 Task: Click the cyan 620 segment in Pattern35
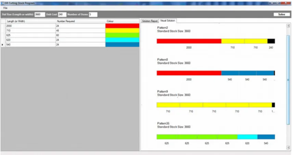(x=247, y=137)
